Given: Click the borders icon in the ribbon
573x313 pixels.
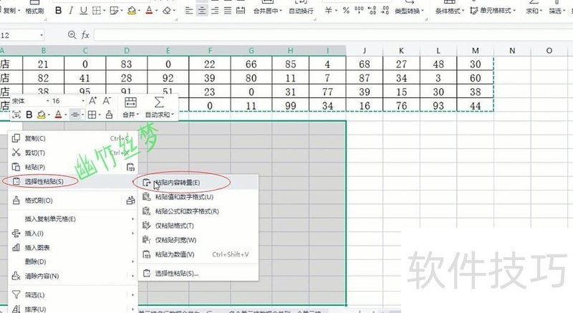Looking at the screenshot, I should [96, 11].
